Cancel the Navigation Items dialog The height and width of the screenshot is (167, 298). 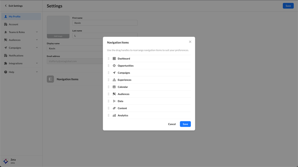[x=172, y=124]
